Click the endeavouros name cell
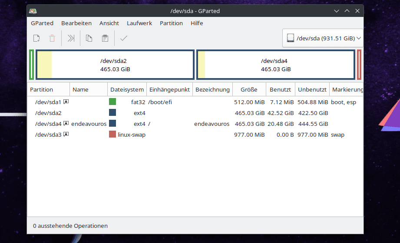400x243 pixels. pos(89,124)
